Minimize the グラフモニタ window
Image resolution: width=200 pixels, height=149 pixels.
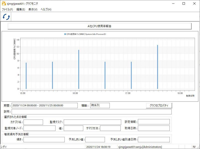click(173, 3)
